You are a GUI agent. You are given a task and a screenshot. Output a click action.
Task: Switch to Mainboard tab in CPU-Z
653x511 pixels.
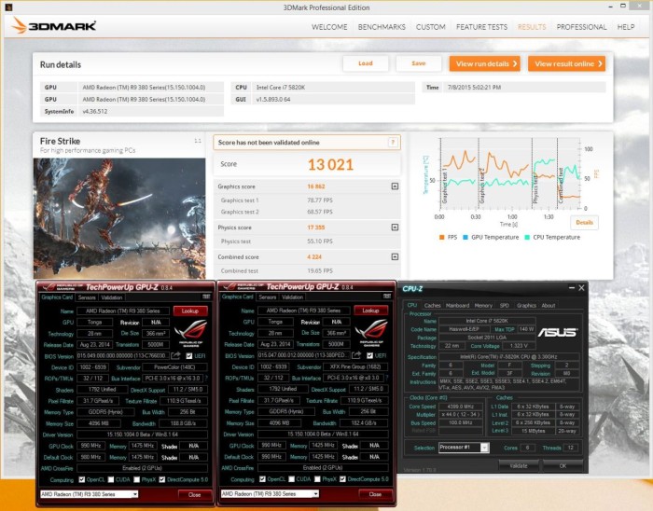click(x=457, y=306)
